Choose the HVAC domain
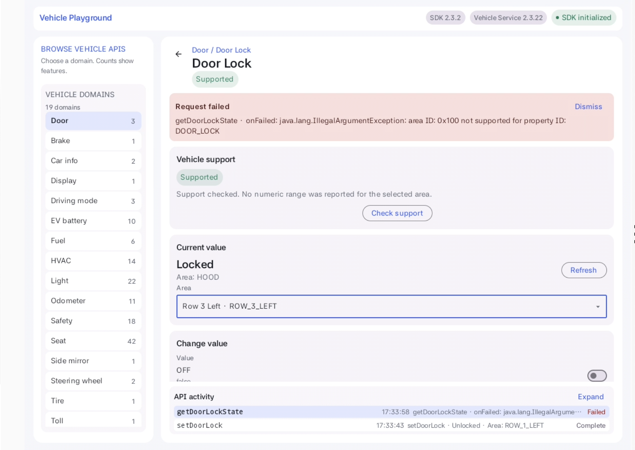 tap(93, 261)
